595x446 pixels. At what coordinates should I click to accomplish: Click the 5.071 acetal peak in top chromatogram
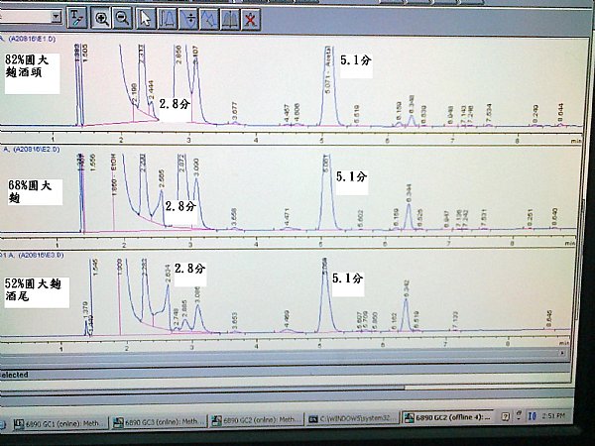tap(328, 70)
